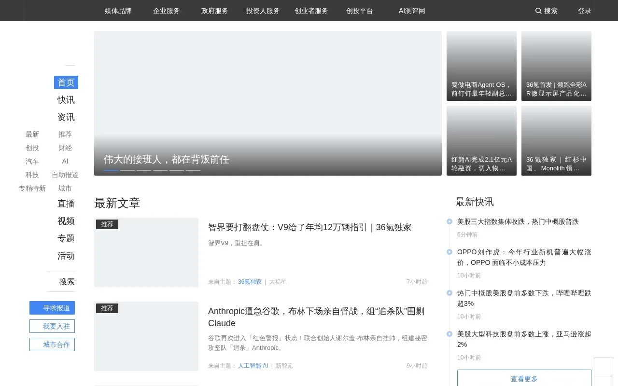Click 登录 to sign in
This screenshot has width=618, height=386.
584,11
